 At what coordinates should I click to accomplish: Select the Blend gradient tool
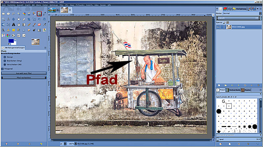pyautogui.click(x=24, y=25)
